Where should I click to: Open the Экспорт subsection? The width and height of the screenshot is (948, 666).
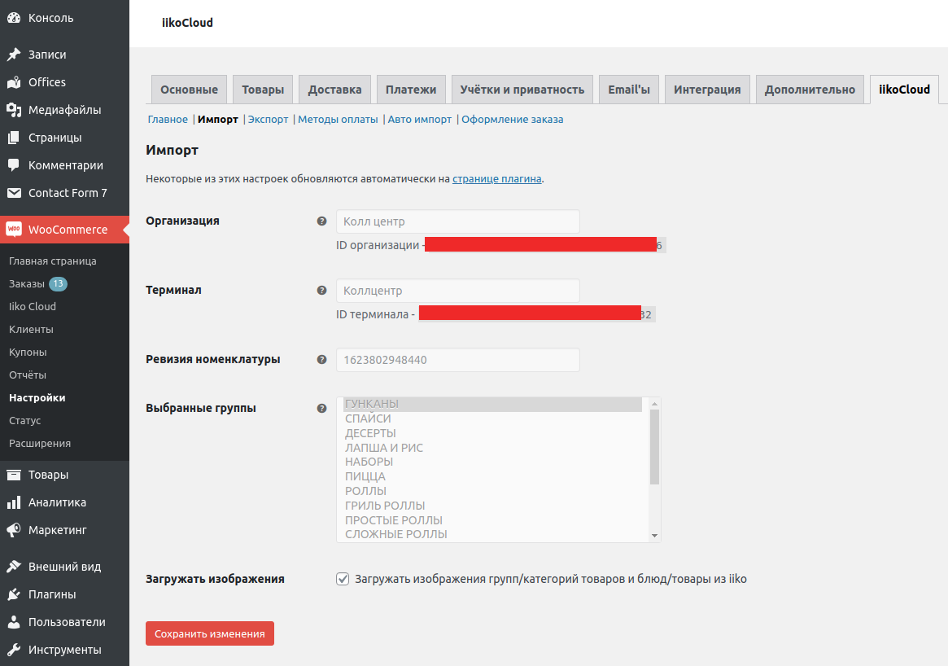(x=267, y=119)
